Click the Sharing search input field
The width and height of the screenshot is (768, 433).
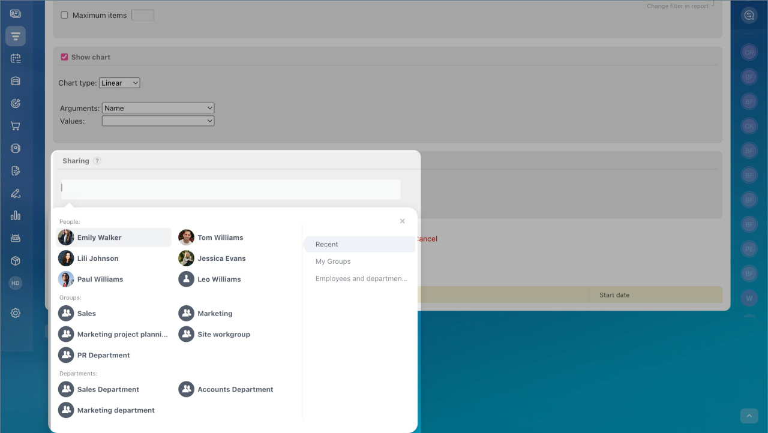[231, 188]
